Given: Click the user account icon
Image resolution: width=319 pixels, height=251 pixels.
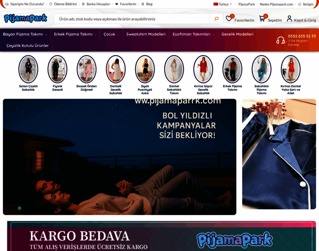Looking at the screenshot, I should pos(289,18).
